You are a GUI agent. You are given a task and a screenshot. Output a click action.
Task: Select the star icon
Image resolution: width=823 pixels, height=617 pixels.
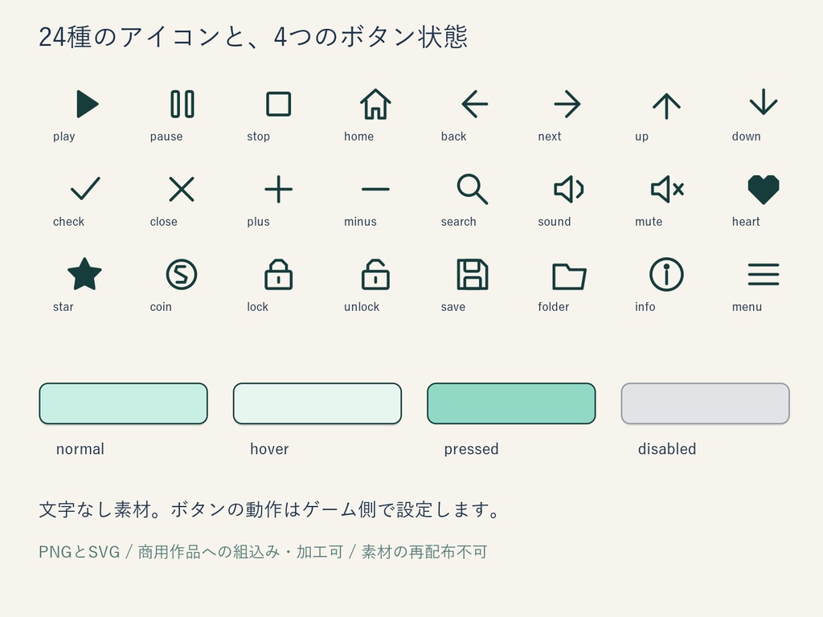(84, 274)
